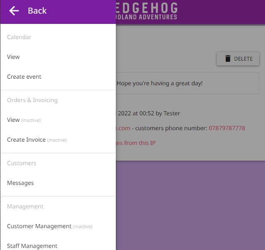
Task: Open the inactive View under Orders & Invoicing
Action: tap(14, 120)
